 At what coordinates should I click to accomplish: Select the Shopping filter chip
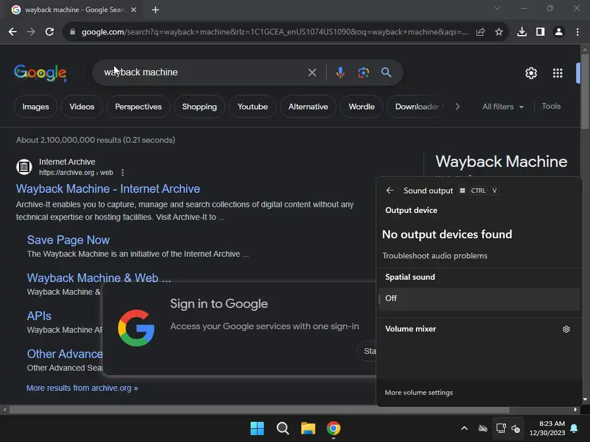click(199, 106)
